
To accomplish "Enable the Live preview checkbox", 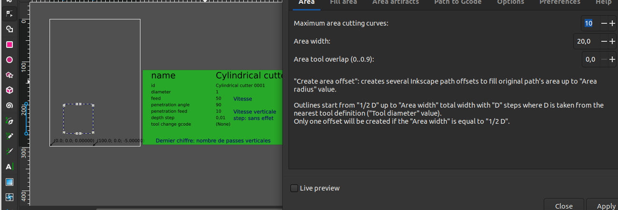I will point(294,188).
